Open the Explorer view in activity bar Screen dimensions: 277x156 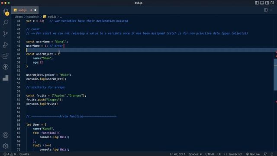[6, 12]
